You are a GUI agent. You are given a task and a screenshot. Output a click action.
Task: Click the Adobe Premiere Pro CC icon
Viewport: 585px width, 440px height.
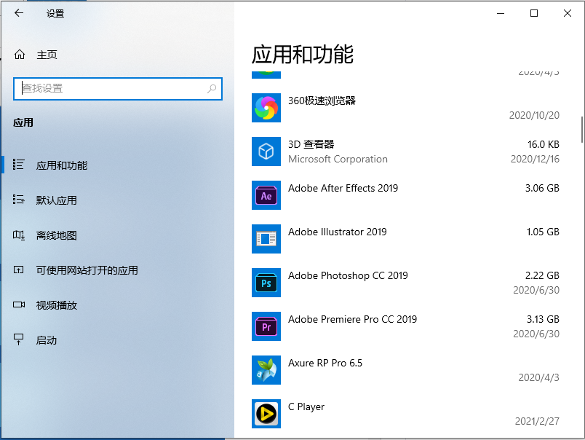pyautogui.click(x=266, y=326)
